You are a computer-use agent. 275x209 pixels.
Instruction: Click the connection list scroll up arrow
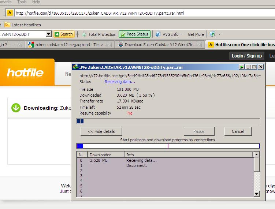(x=256, y=154)
